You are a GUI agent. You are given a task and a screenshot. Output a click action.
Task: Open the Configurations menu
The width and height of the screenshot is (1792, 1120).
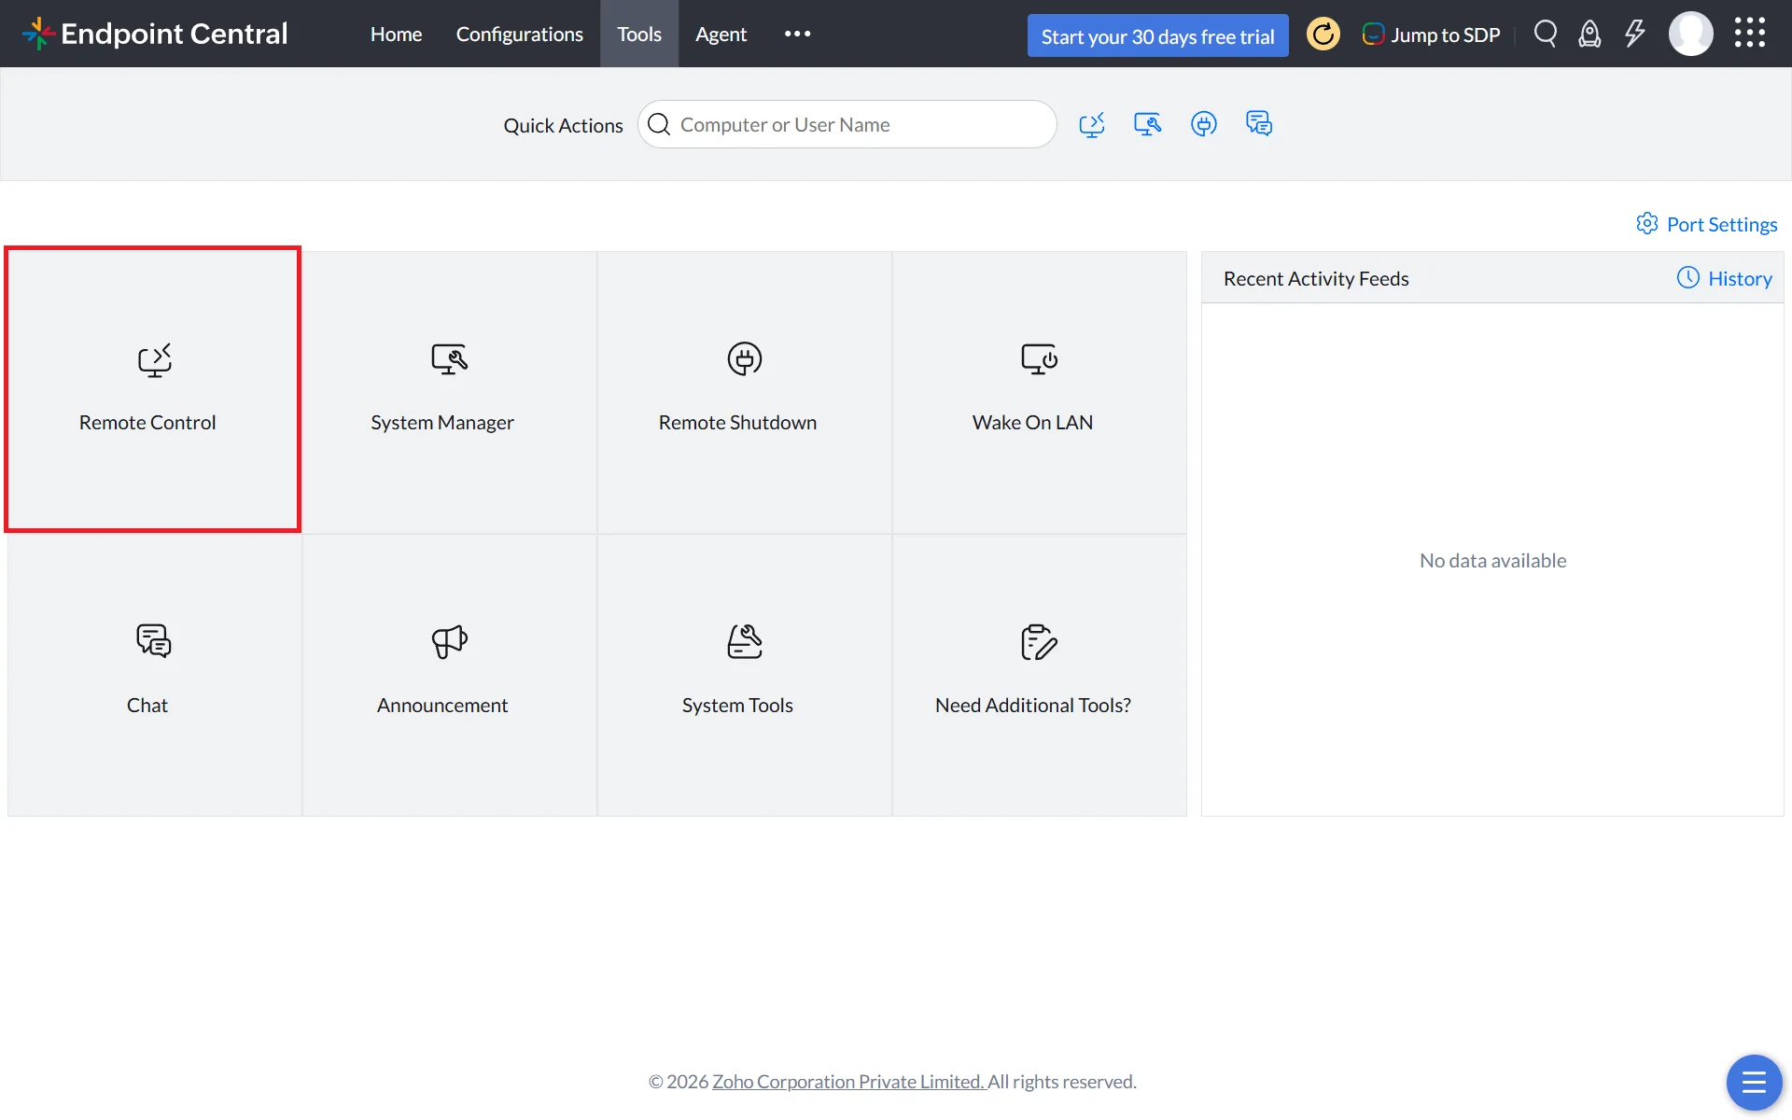[x=519, y=34]
